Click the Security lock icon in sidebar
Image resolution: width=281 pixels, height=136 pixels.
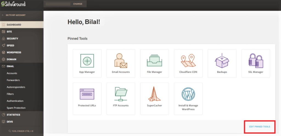point(3,38)
